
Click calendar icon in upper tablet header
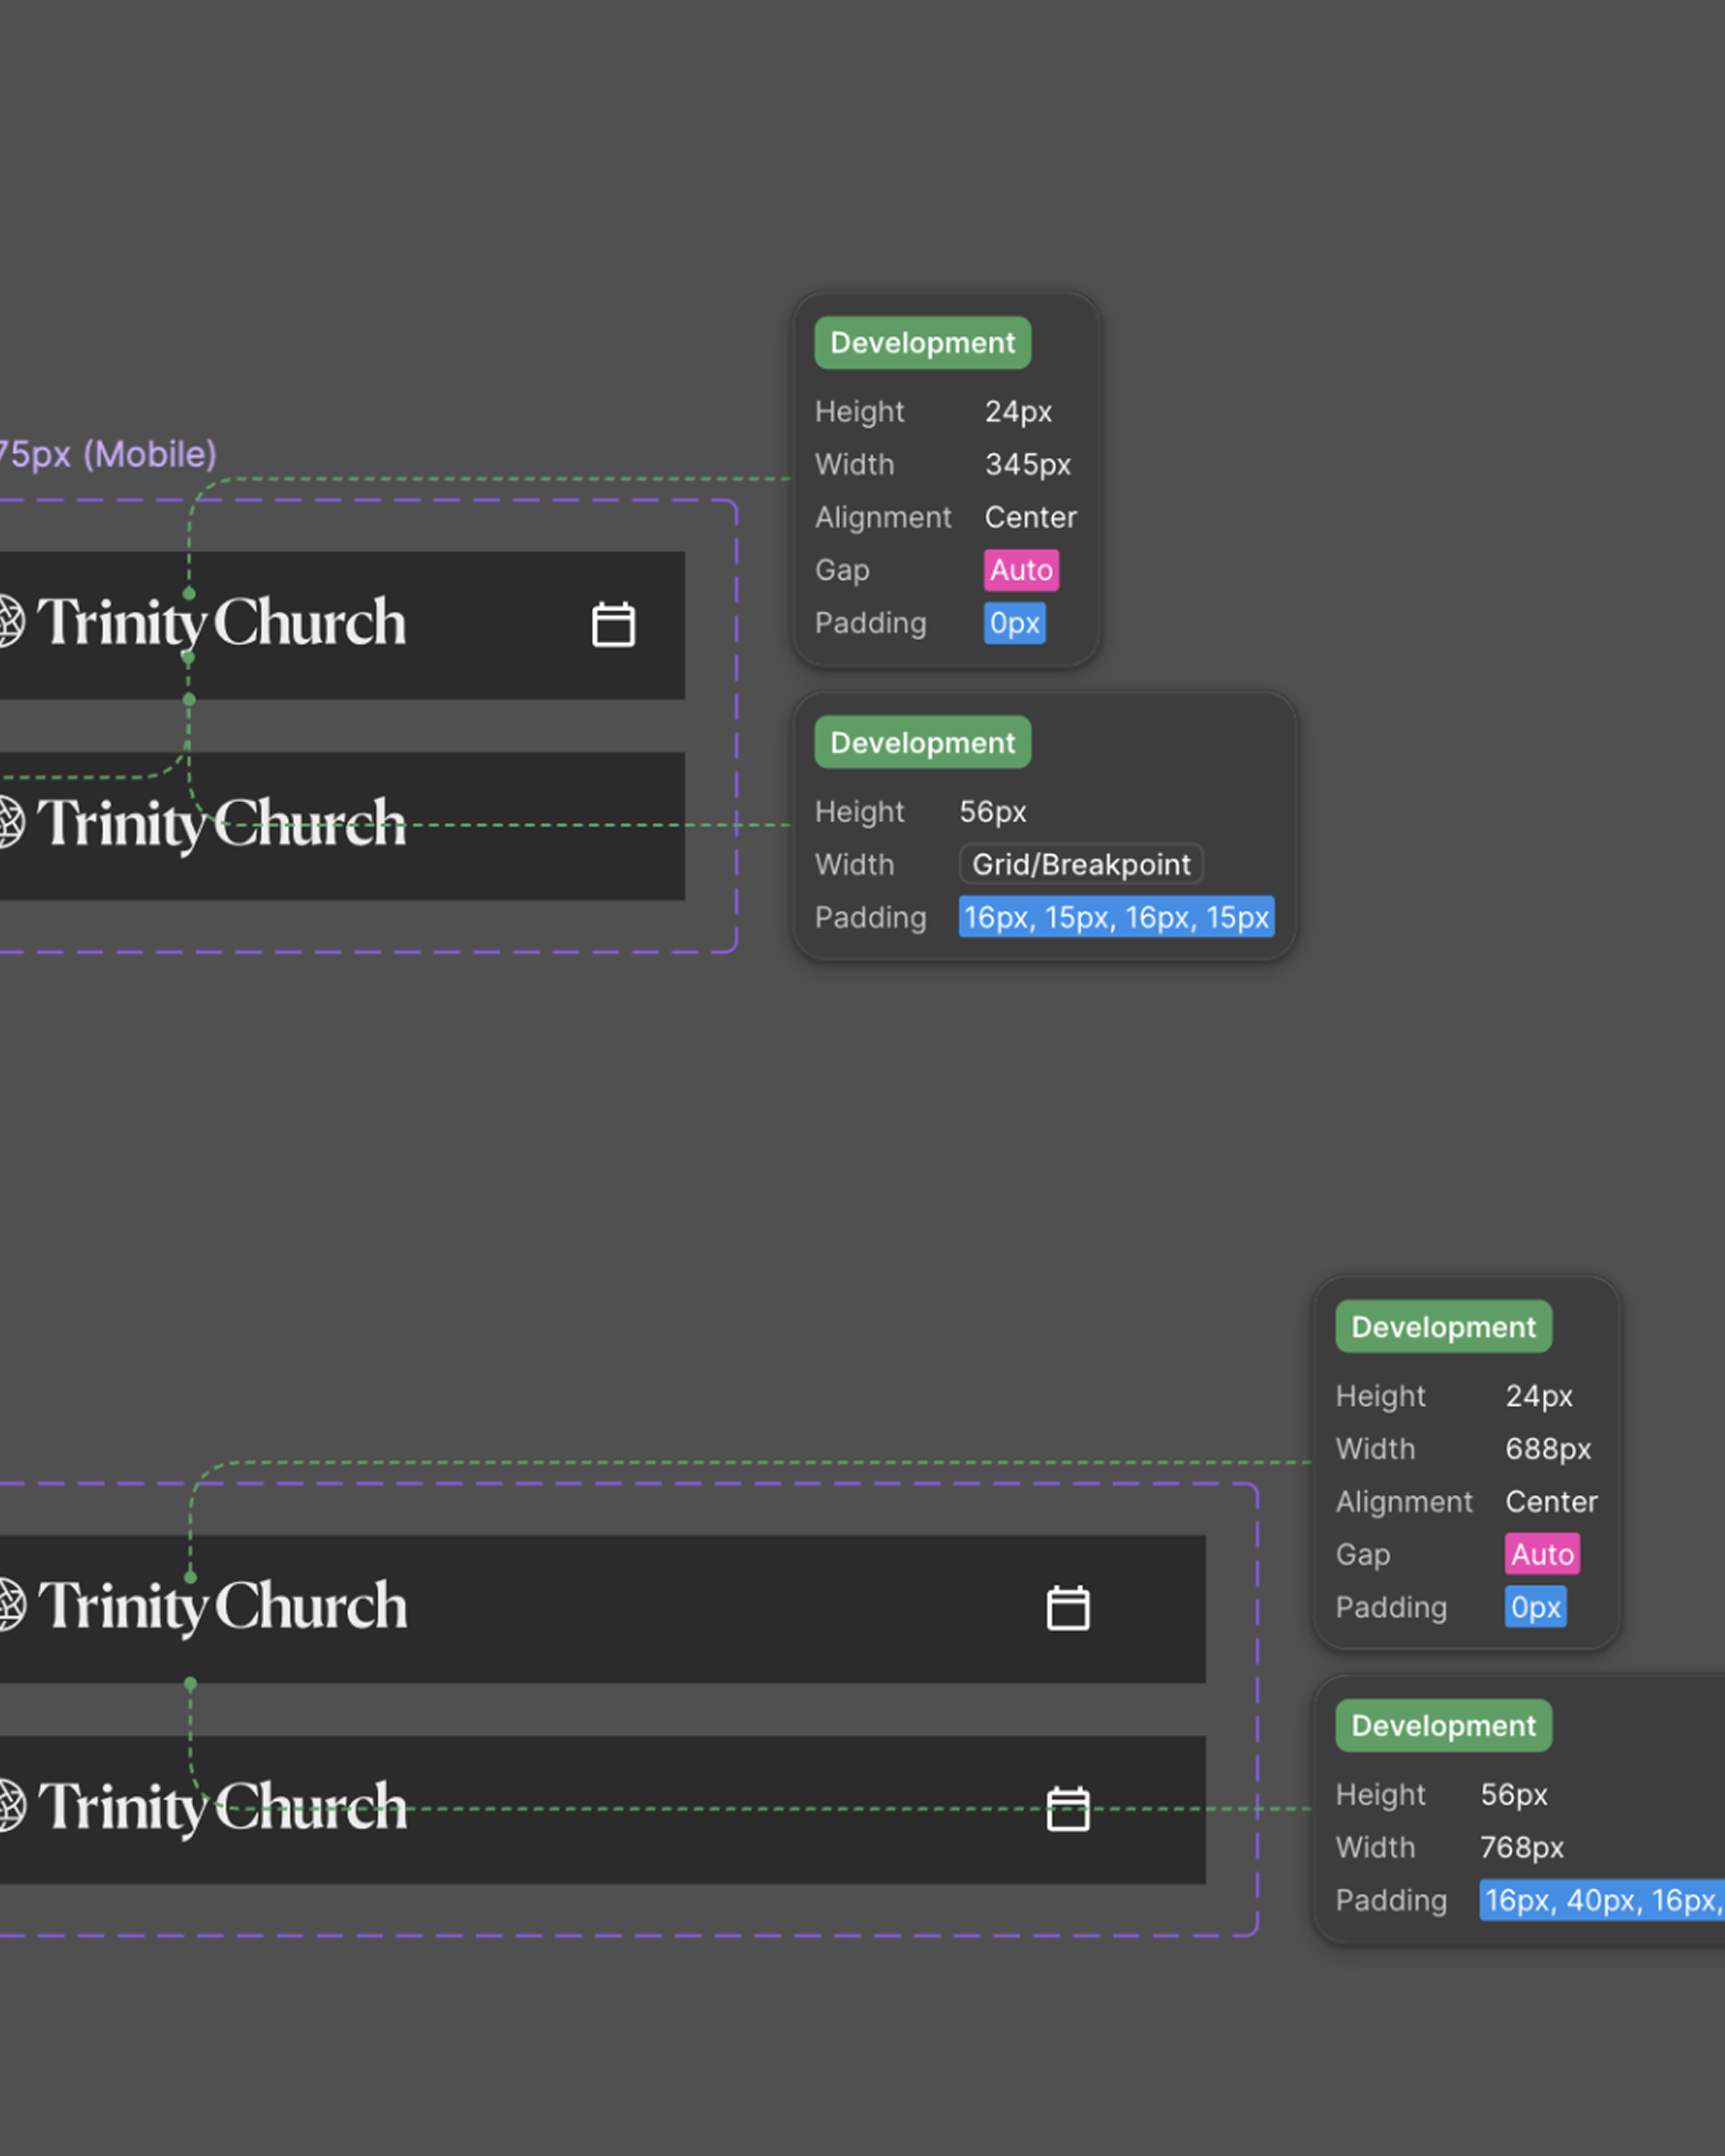pos(1067,1608)
